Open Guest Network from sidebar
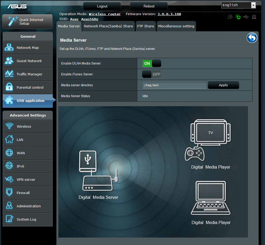Viewport: 265px width, 245px height. 28,61
